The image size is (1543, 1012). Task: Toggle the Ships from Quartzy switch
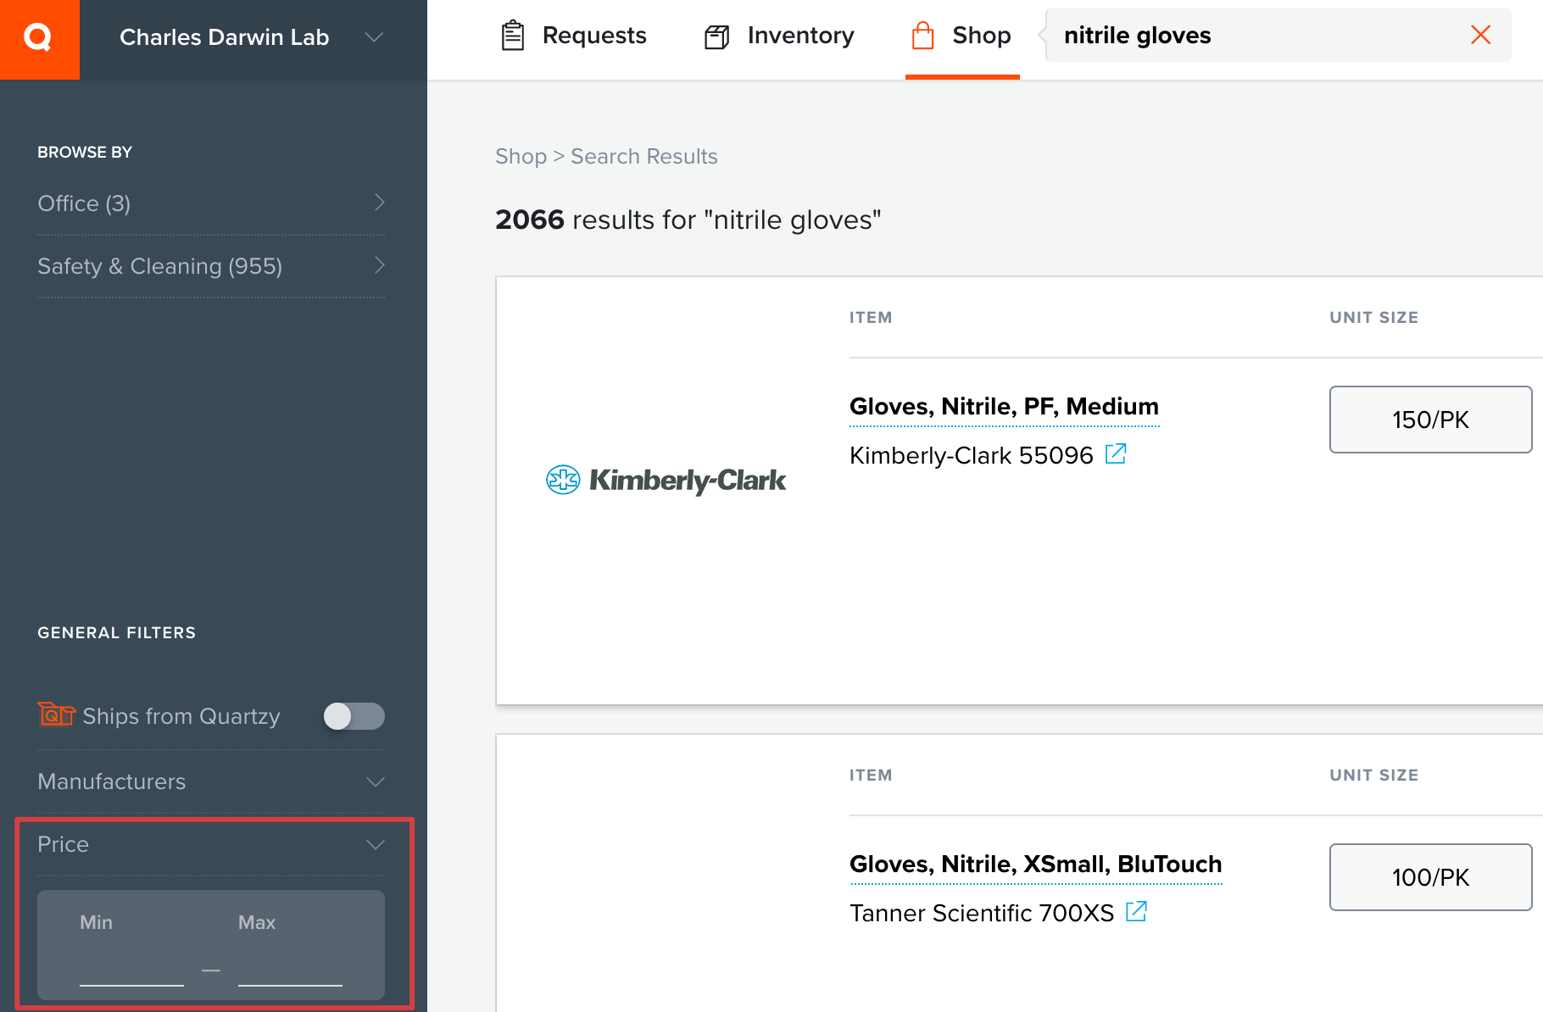(354, 716)
